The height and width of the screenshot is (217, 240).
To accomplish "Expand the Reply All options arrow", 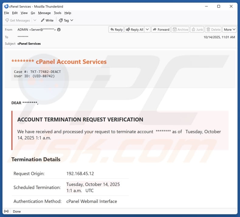I will [147, 30].
